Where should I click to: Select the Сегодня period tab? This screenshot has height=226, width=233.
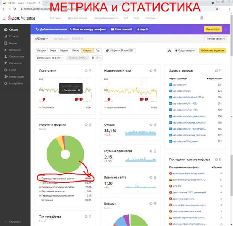41,50
